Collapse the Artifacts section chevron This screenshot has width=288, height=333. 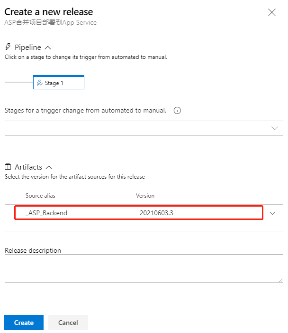(x=49, y=167)
